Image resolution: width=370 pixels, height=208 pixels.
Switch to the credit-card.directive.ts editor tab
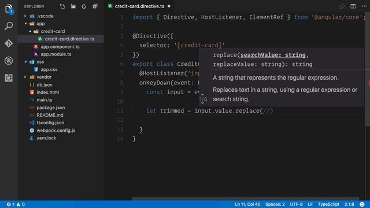coord(139,6)
